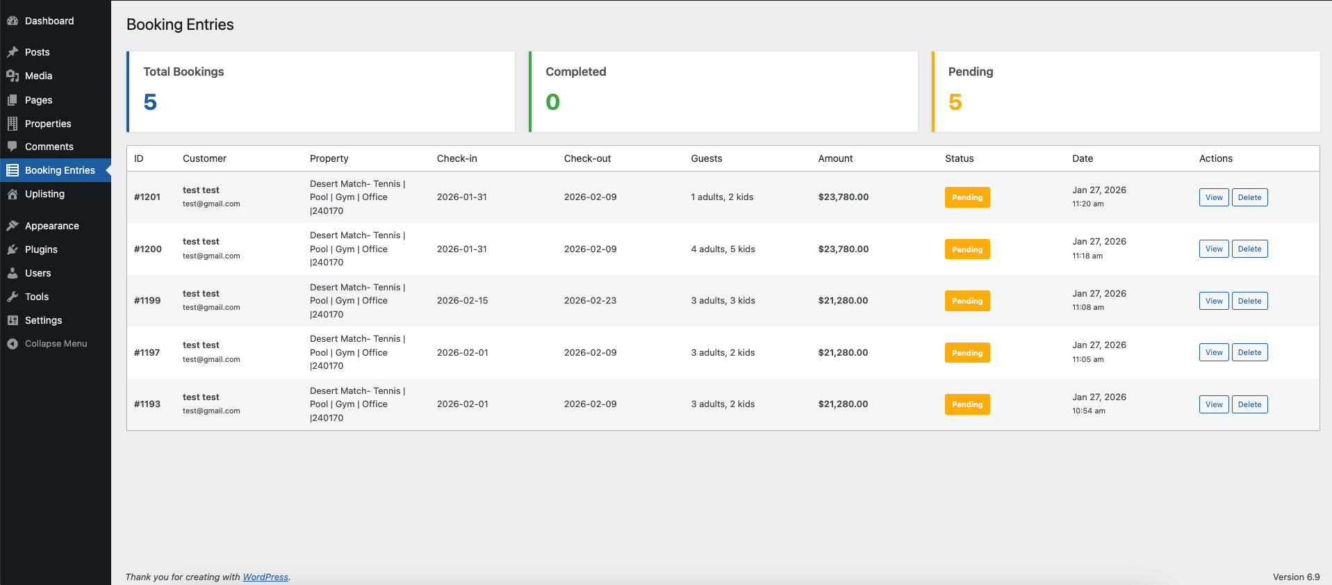The image size is (1332, 585).
Task: Click the Properties building icon
Action: [x=13, y=124]
